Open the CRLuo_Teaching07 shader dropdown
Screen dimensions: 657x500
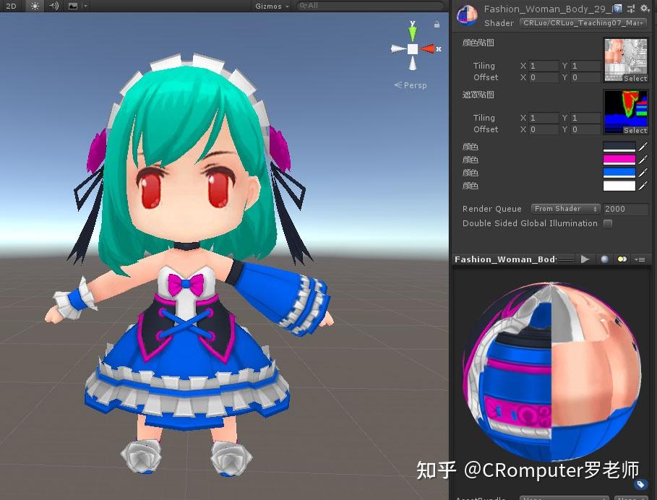(582, 22)
